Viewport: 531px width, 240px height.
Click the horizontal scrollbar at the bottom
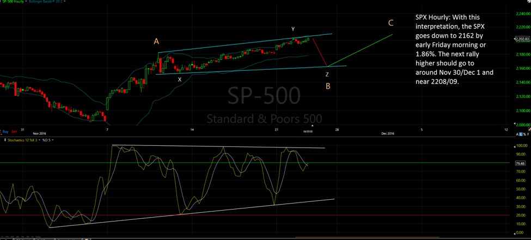coord(368,237)
